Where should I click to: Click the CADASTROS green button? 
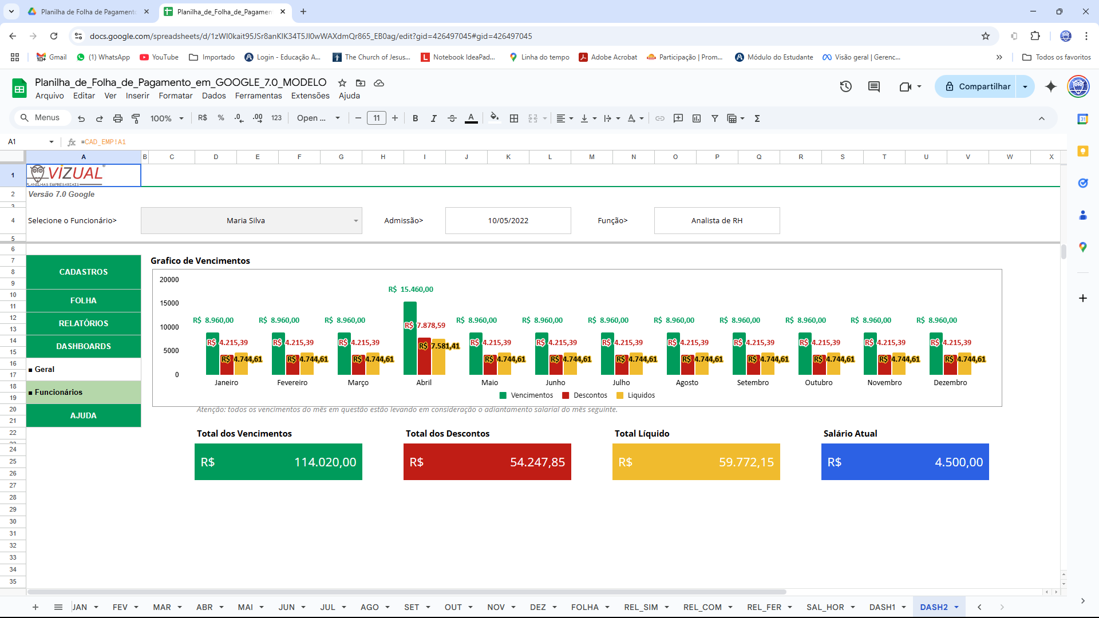(84, 272)
